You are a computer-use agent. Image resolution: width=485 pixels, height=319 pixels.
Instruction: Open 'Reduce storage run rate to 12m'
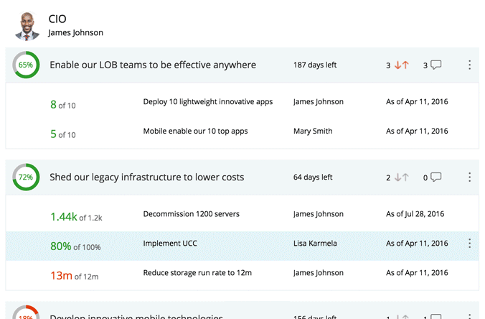click(197, 273)
